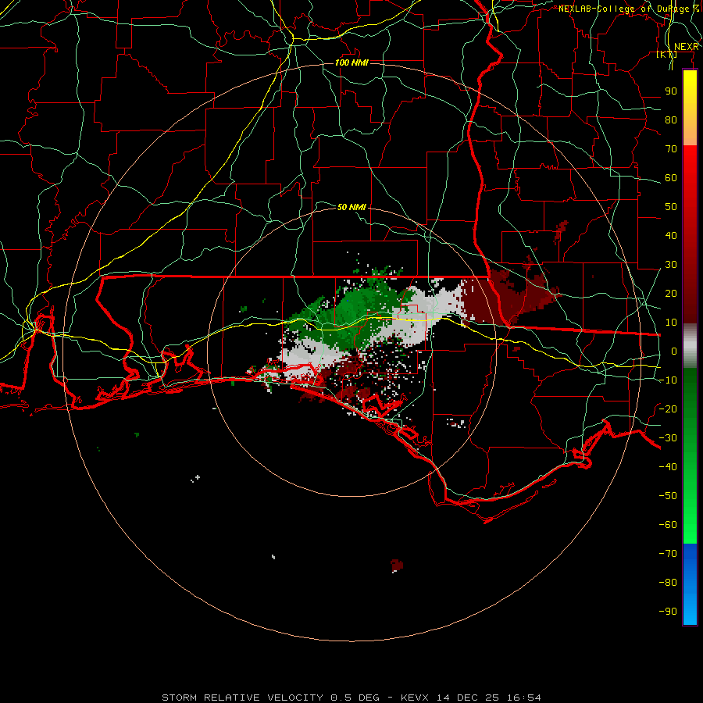Viewport: 703px width, 703px height.
Task: Click the 30 value on velocity scale
Action: (671, 265)
